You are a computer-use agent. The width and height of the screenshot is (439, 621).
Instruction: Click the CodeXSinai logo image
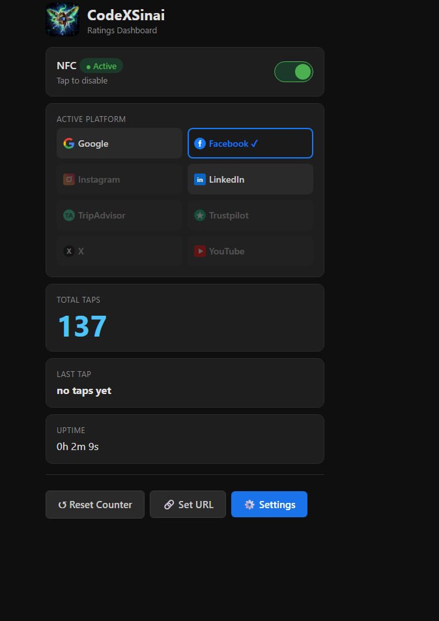point(63,20)
